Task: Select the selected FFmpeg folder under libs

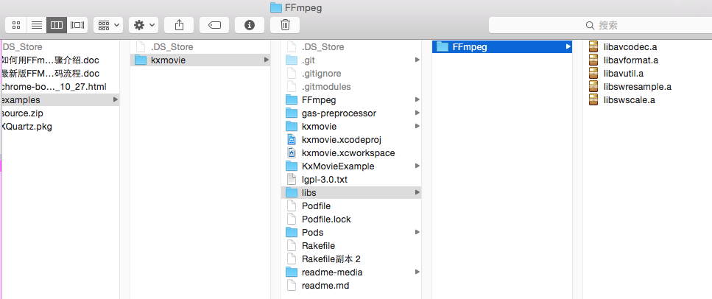Action: [x=501, y=47]
